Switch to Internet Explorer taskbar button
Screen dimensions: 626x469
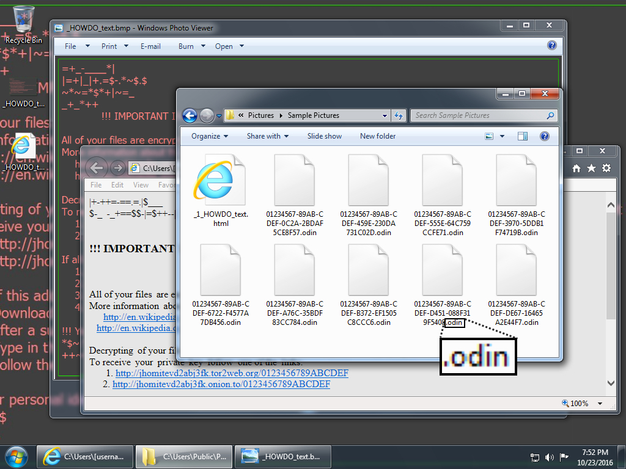pyautogui.click(x=85, y=457)
